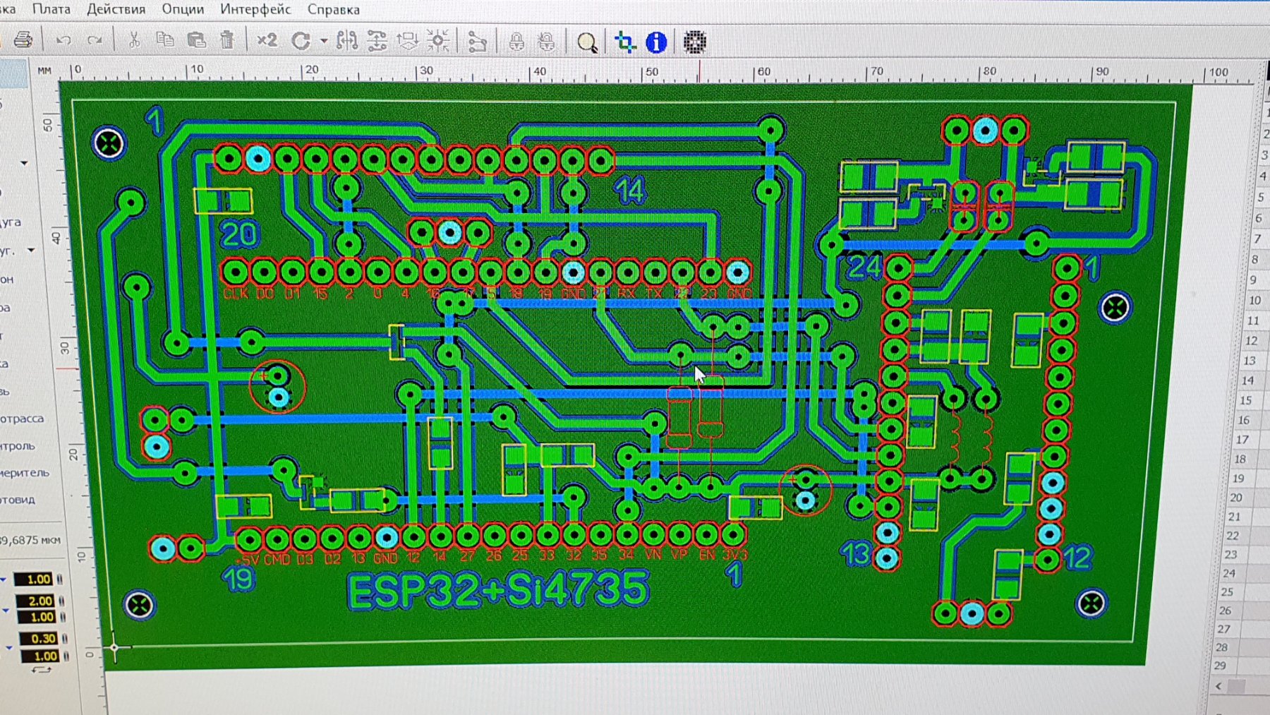Paste from clipboard toolbar icon
1270x715 pixels.
point(196,40)
